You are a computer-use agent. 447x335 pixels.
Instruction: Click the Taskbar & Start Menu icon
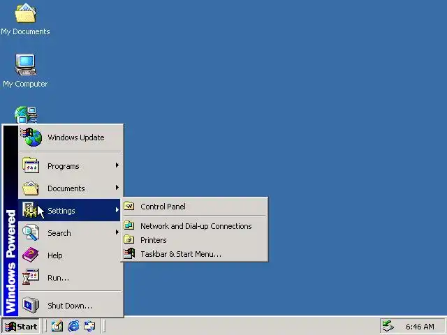pyautogui.click(x=129, y=253)
